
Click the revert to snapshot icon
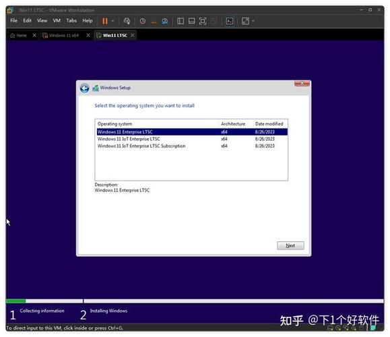154,22
